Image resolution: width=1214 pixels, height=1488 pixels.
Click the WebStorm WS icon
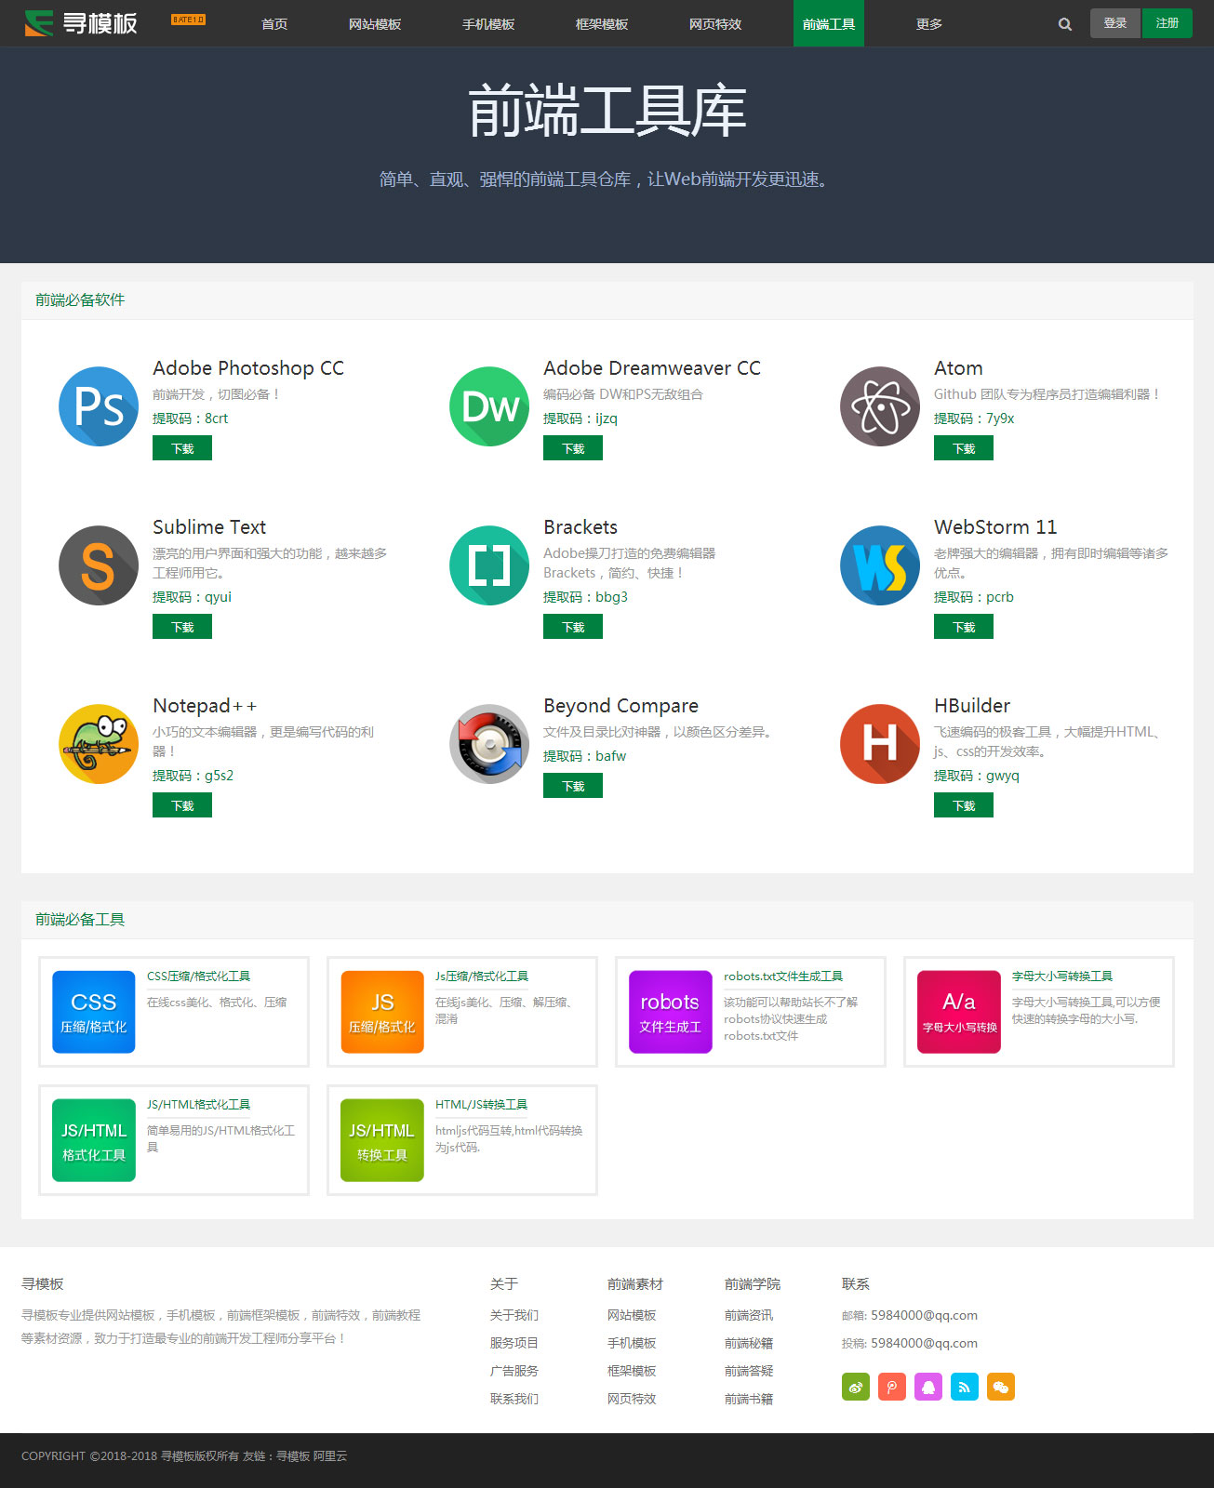(x=880, y=565)
